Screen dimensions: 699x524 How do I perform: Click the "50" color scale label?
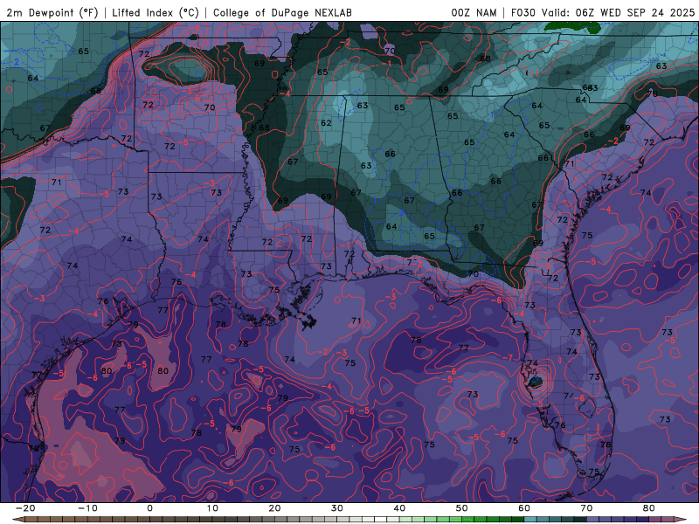point(462,508)
